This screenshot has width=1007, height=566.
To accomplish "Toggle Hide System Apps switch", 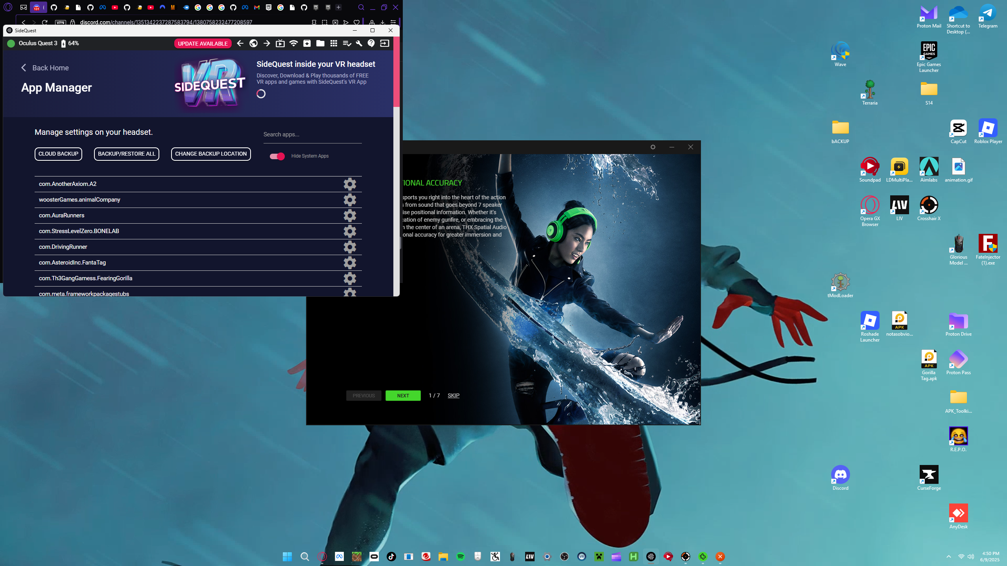I will (277, 156).
